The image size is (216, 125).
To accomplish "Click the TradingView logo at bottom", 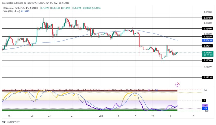I will pos(11,122).
